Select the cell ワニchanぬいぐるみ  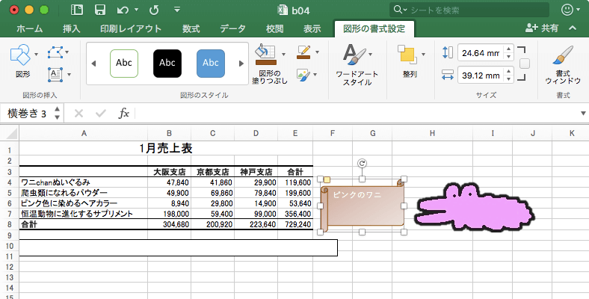(x=84, y=182)
